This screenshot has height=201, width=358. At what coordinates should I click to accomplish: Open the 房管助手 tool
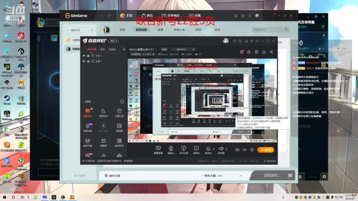[x=103, y=113]
